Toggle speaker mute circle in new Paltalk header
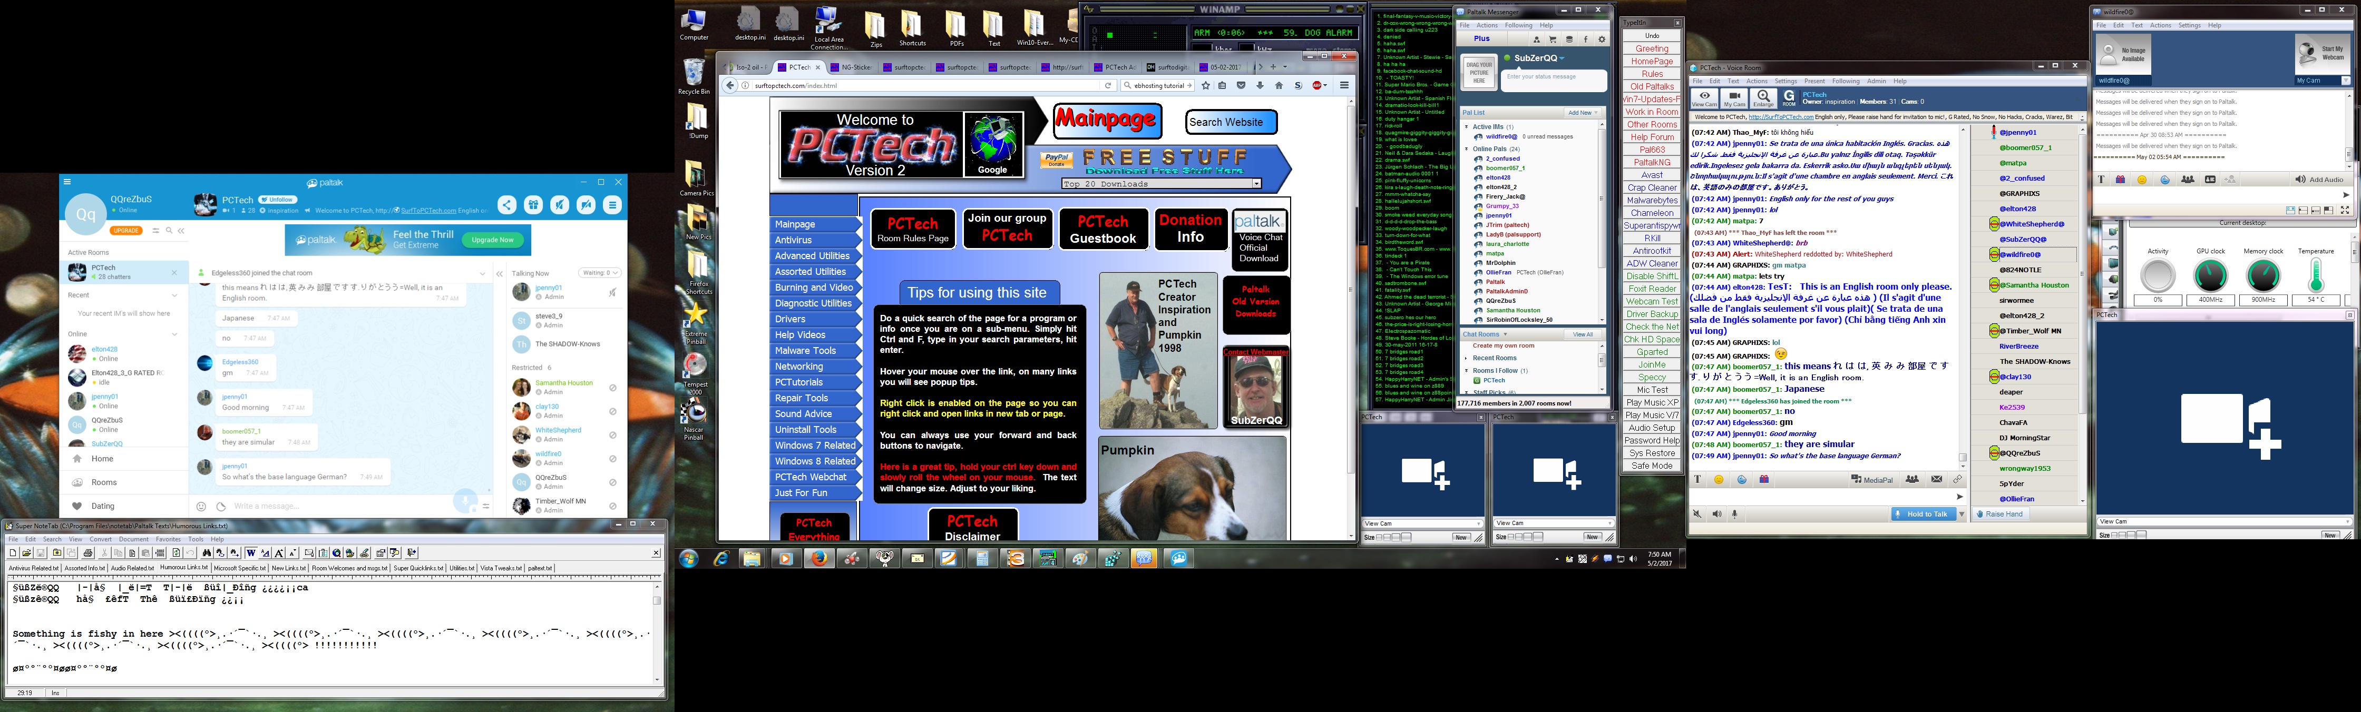This screenshot has height=712, width=2361. (x=587, y=205)
